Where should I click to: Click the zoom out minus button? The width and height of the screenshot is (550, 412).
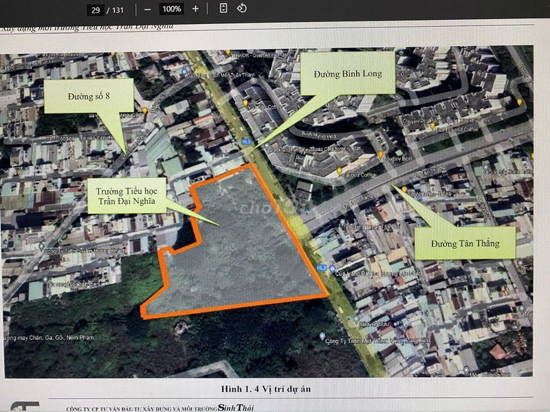tap(147, 9)
